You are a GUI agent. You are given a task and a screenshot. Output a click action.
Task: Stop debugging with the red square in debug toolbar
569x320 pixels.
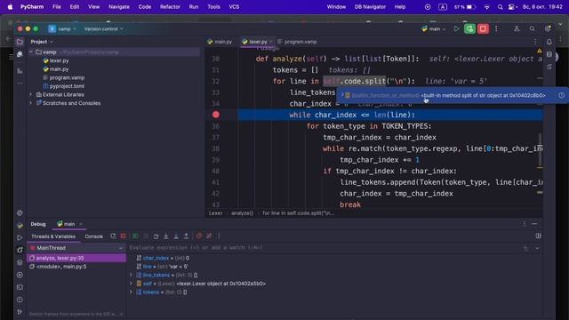pos(124,236)
